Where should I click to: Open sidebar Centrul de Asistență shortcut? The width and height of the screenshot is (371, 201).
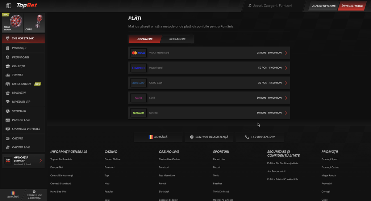[x=34, y=195]
